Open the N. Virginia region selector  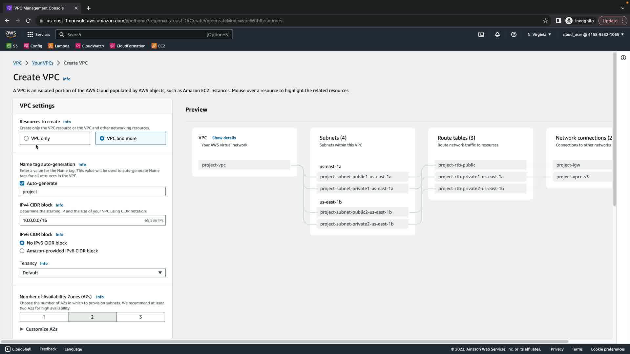tap(539, 34)
